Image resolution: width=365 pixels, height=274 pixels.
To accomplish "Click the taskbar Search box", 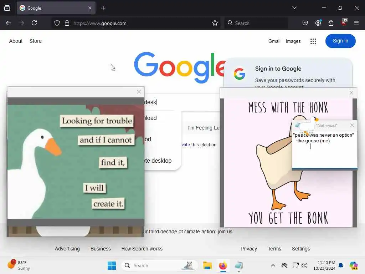I will [159, 265].
